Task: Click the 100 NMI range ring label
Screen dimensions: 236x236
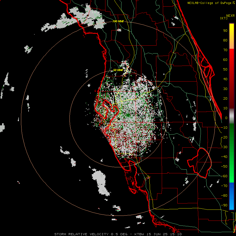Action: (118, 21)
